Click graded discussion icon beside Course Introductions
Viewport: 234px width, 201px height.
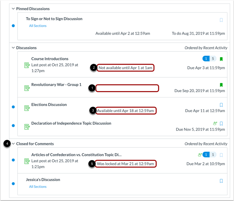click(x=27, y=65)
